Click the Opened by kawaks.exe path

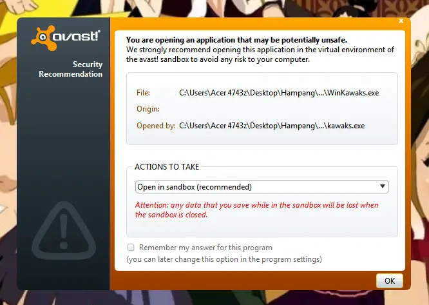(x=272, y=126)
